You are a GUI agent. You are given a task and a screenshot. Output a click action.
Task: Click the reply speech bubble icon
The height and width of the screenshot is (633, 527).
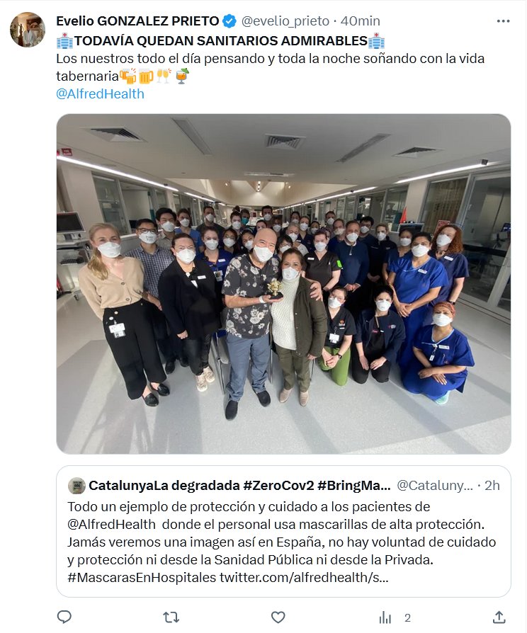(x=64, y=617)
